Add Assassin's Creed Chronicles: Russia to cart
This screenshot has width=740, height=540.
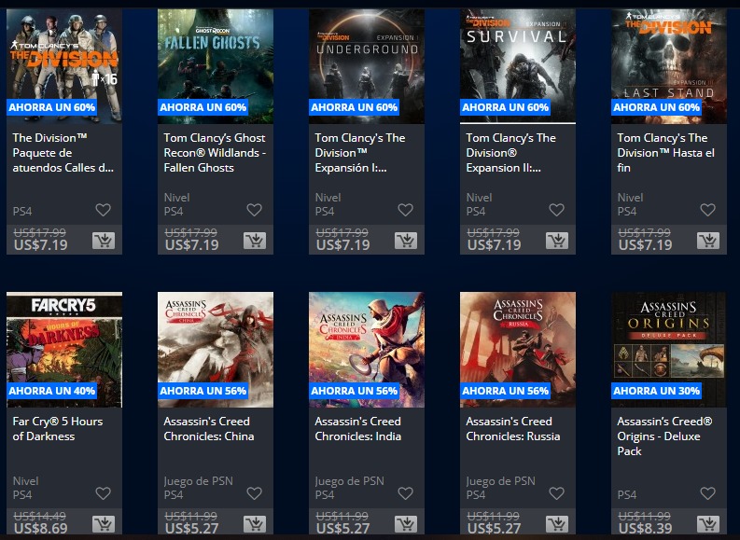(x=557, y=524)
